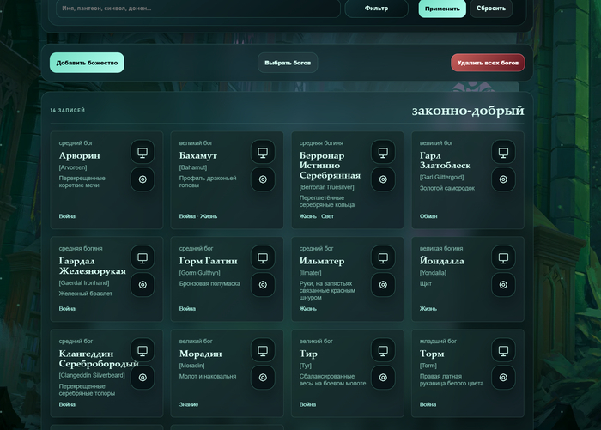Click the monitor icon on Арворин card

[x=143, y=152]
